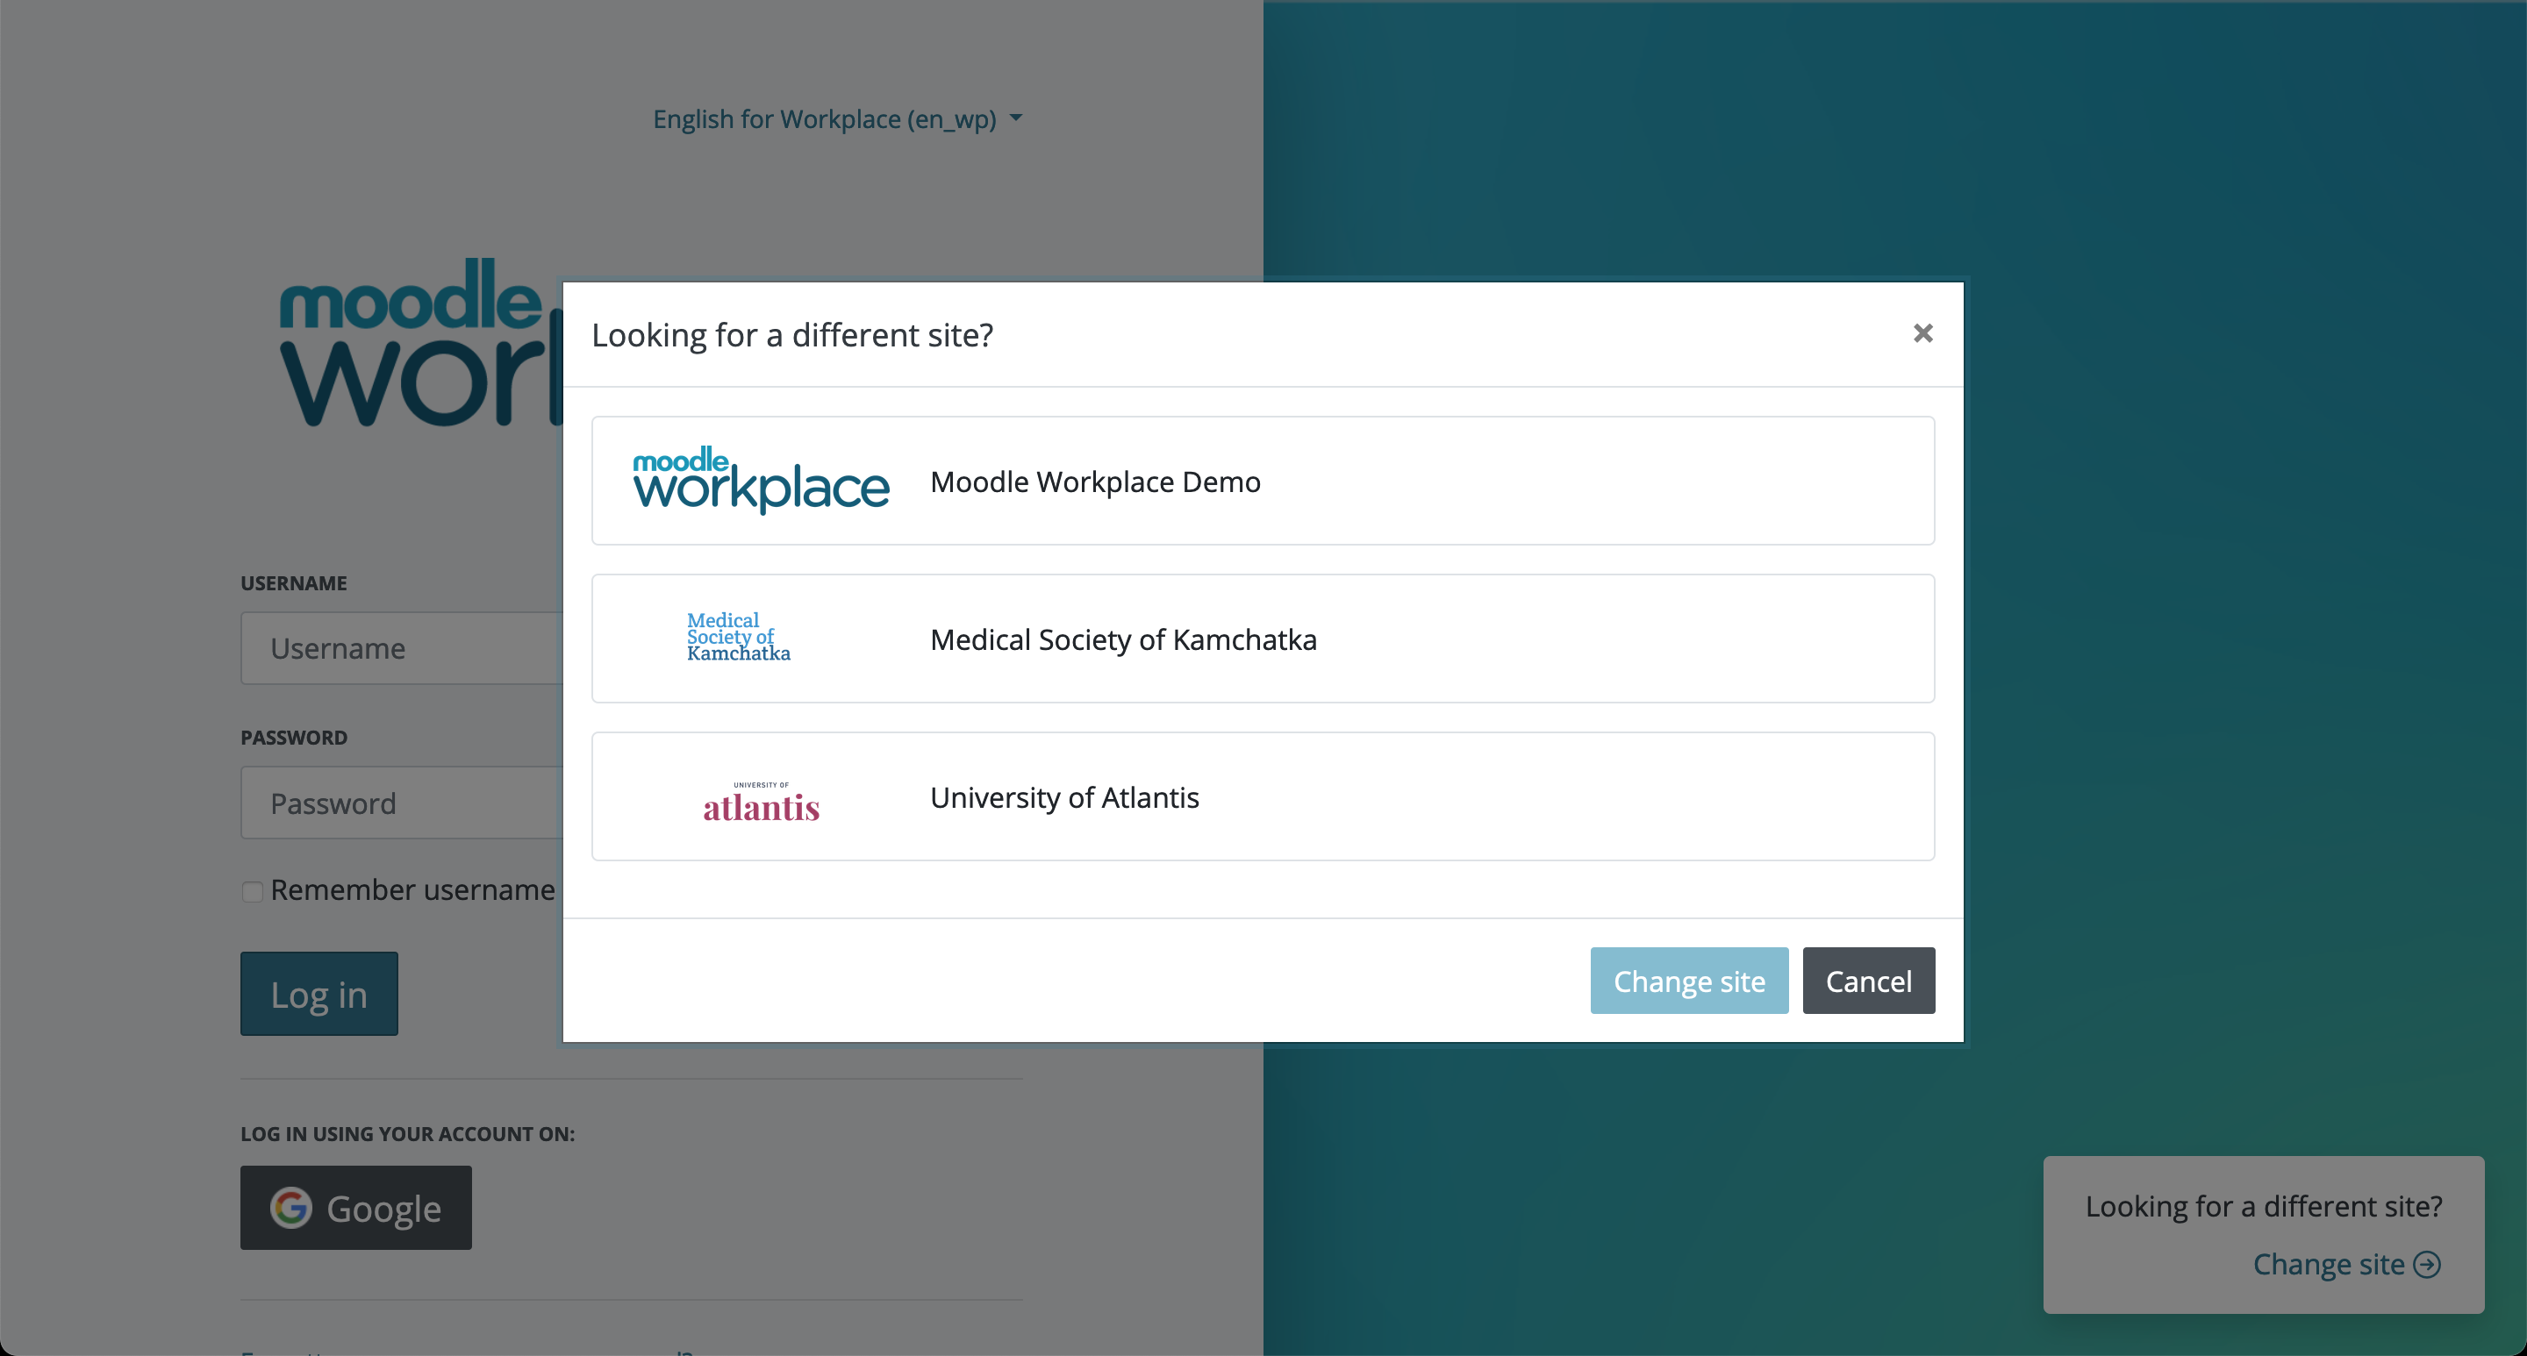2527x1356 pixels.
Task: Click the Moodle Workplace logo in the dialog
Action: [762, 481]
